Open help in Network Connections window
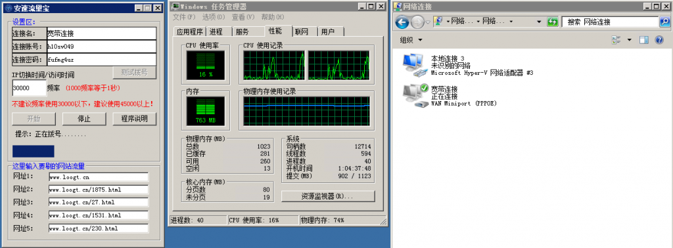The width and height of the screenshot is (673, 248). click(659, 40)
